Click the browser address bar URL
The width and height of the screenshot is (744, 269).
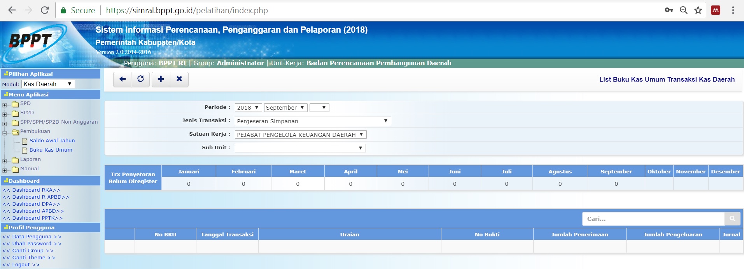[x=187, y=10]
